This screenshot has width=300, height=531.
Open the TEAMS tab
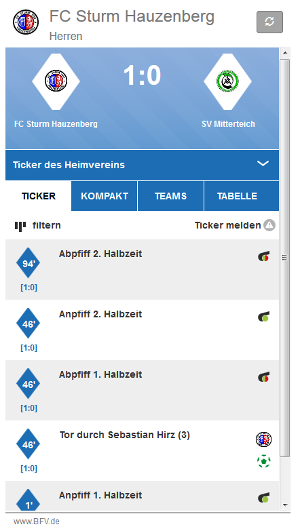(x=170, y=196)
